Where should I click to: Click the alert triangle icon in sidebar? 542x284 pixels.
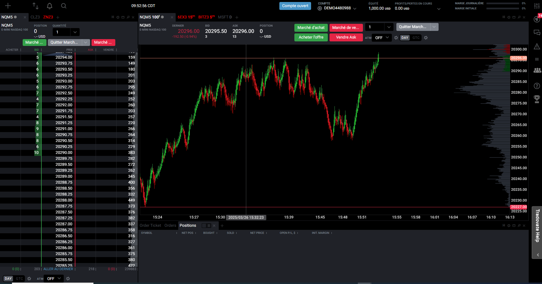(x=537, y=46)
